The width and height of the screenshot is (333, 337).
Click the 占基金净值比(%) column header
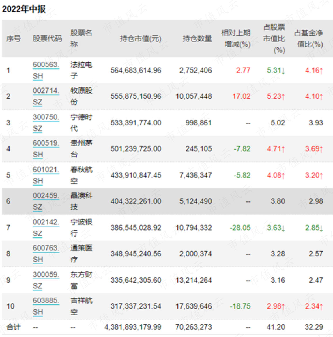[x=309, y=39]
